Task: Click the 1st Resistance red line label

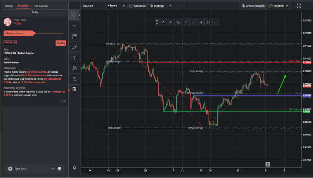Action: click(293, 60)
